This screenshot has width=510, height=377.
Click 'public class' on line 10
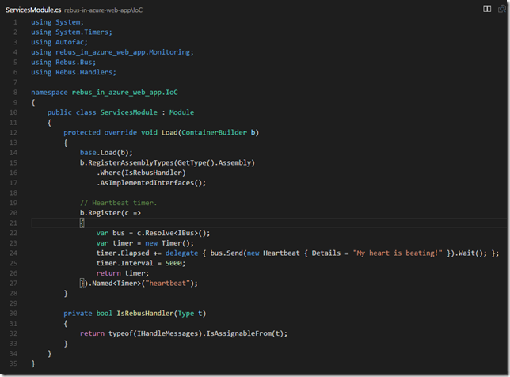click(71, 112)
